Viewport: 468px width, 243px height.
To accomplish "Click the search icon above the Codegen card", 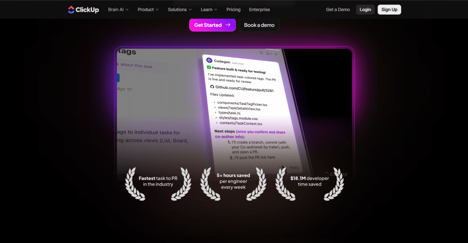I will [261, 53].
